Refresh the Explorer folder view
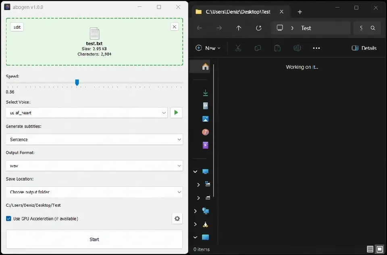This screenshot has width=387, height=255. (x=258, y=28)
